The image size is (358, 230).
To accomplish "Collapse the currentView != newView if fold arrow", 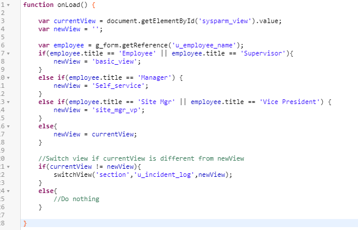I will coord(9,167).
